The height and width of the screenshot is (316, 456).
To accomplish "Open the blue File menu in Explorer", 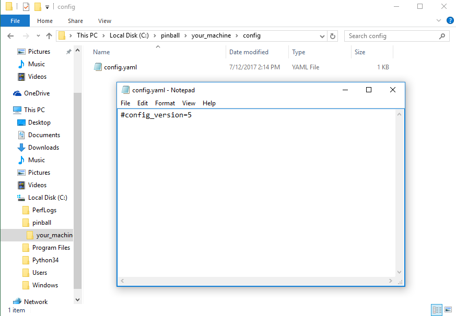I will click(x=15, y=21).
